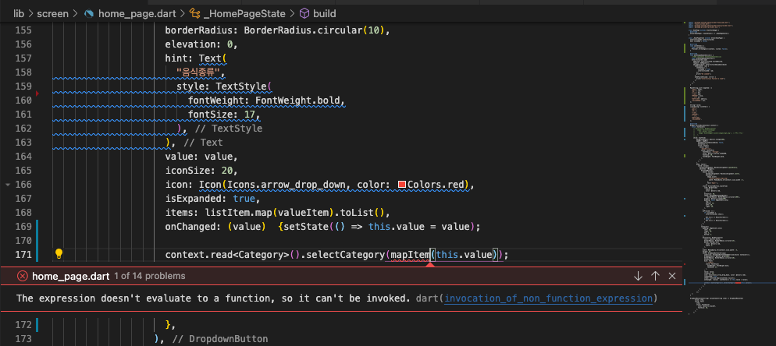Viewport: 776px width, 346px height.
Task: Select screen in the breadcrumb
Action: pos(52,13)
